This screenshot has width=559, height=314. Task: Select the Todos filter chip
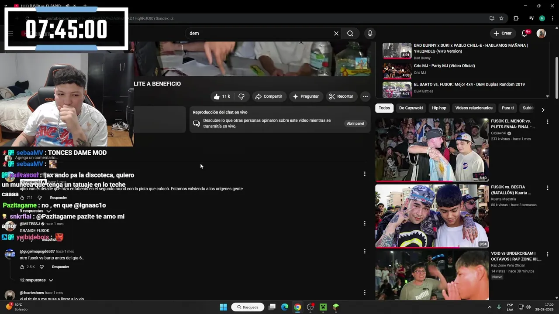point(384,108)
